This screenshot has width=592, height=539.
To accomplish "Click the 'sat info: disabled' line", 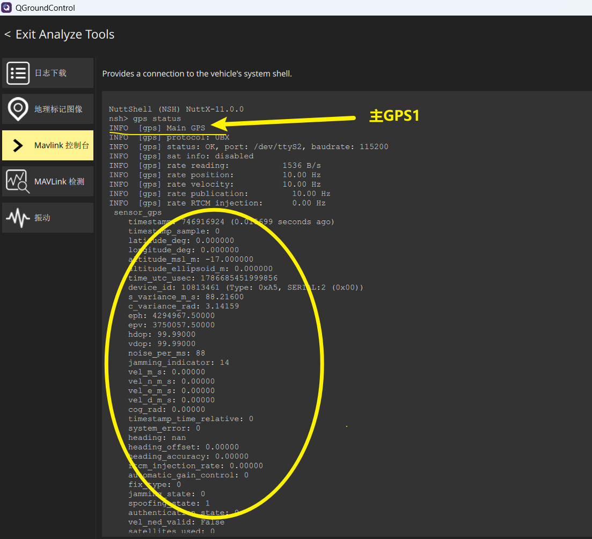I will 181,156.
